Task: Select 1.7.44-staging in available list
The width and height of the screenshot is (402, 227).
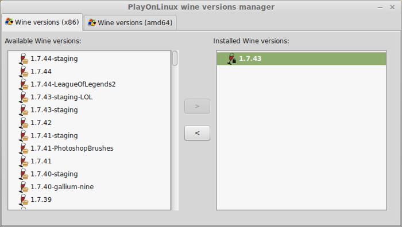Action: point(54,58)
